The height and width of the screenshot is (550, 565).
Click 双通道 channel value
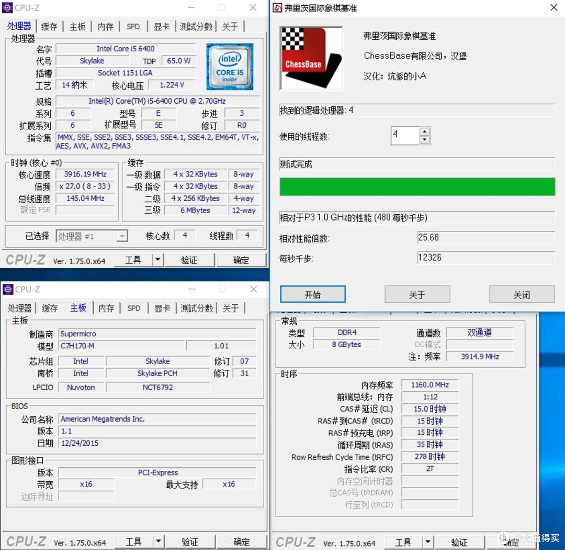coord(480,333)
